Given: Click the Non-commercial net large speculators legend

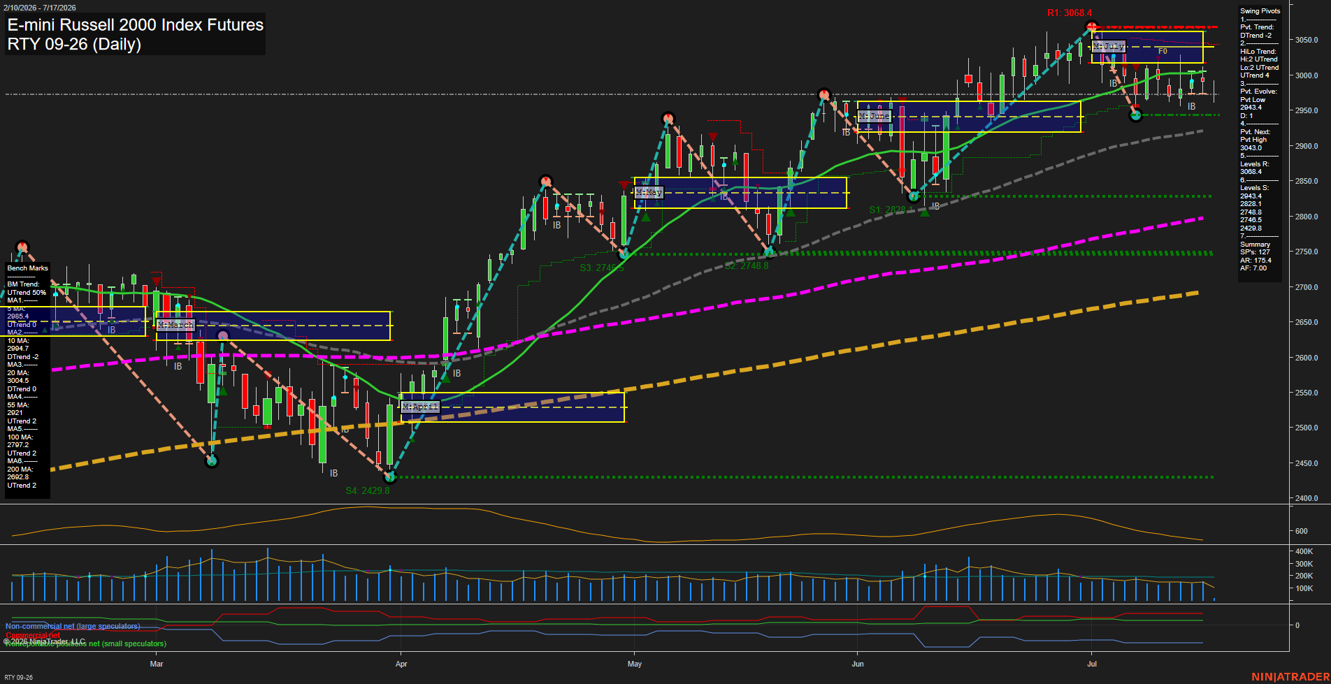Looking at the screenshot, I should [73, 626].
